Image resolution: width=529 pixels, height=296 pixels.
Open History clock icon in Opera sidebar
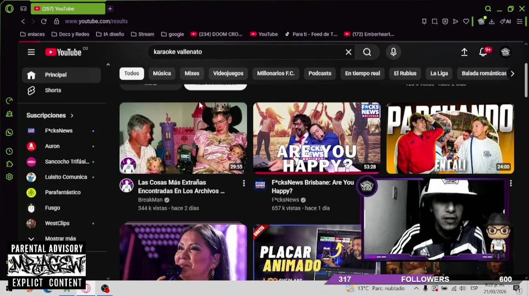click(x=9, y=151)
